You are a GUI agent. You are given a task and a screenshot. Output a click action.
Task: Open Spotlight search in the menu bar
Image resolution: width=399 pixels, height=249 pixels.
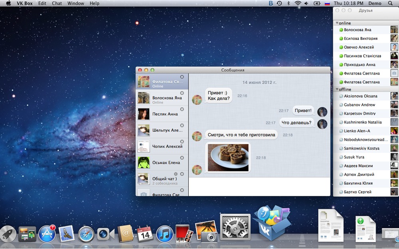click(x=390, y=3)
